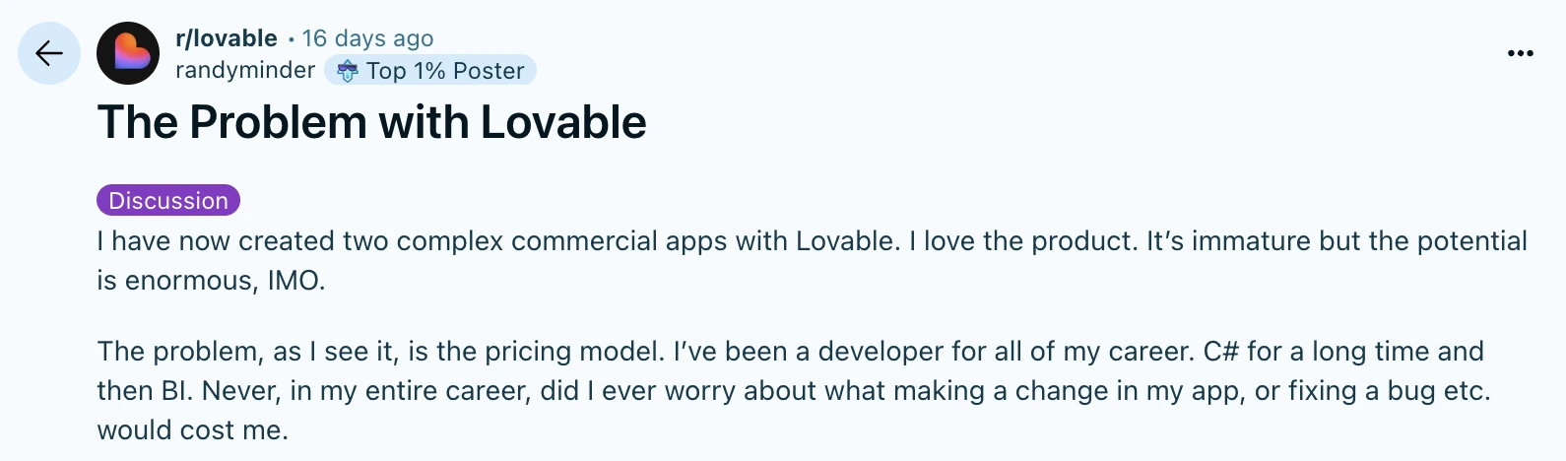Screen dimensions: 1566x461
Task: Click the paragraph about the pricing model
Action: coord(788,390)
